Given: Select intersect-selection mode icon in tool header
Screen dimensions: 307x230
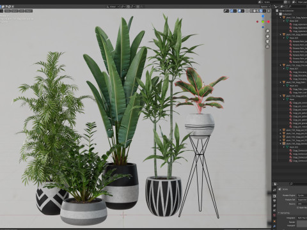Looking at the screenshot, I should (13, 6).
